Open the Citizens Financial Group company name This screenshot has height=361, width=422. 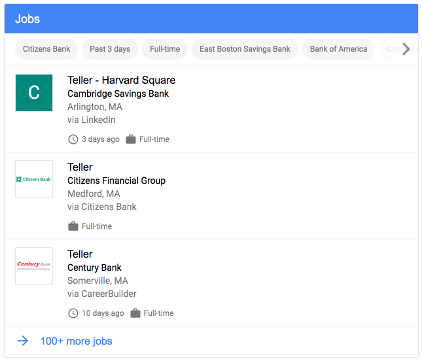tap(116, 180)
